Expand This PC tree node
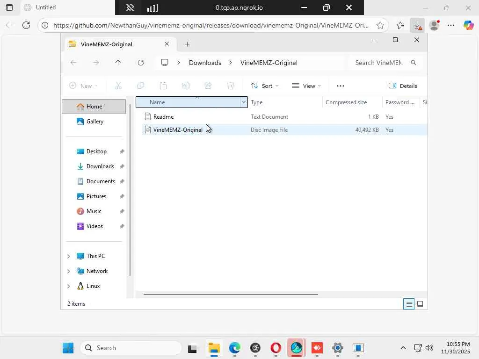Viewport: 479px width, 359px height. pos(69,256)
